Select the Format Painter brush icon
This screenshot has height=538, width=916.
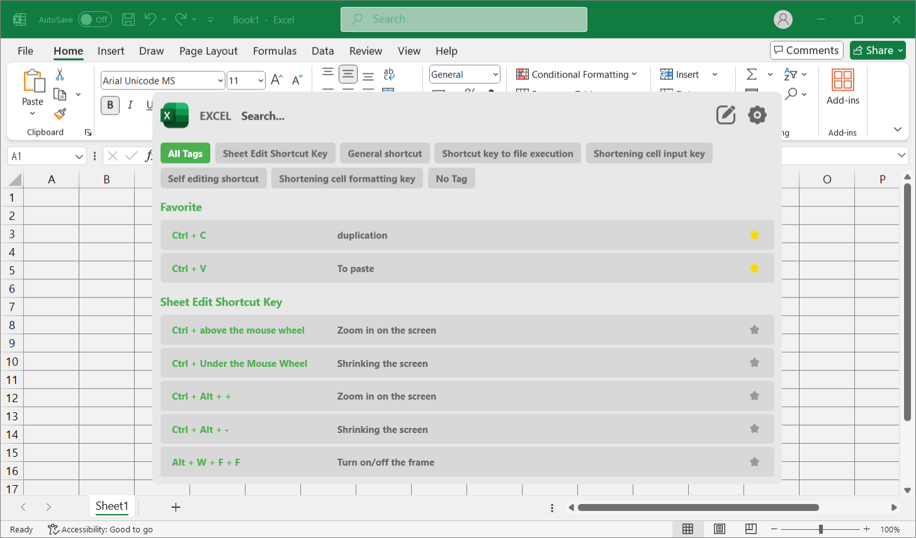click(60, 114)
